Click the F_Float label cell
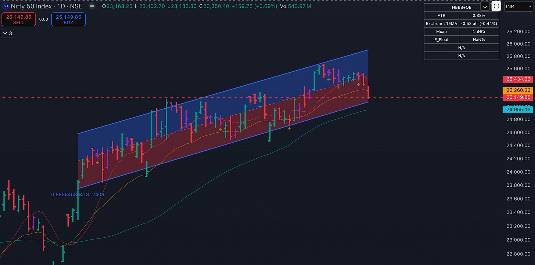The height and width of the screenshot is (265, 535). pyautogui.click(x=441, y=40)
